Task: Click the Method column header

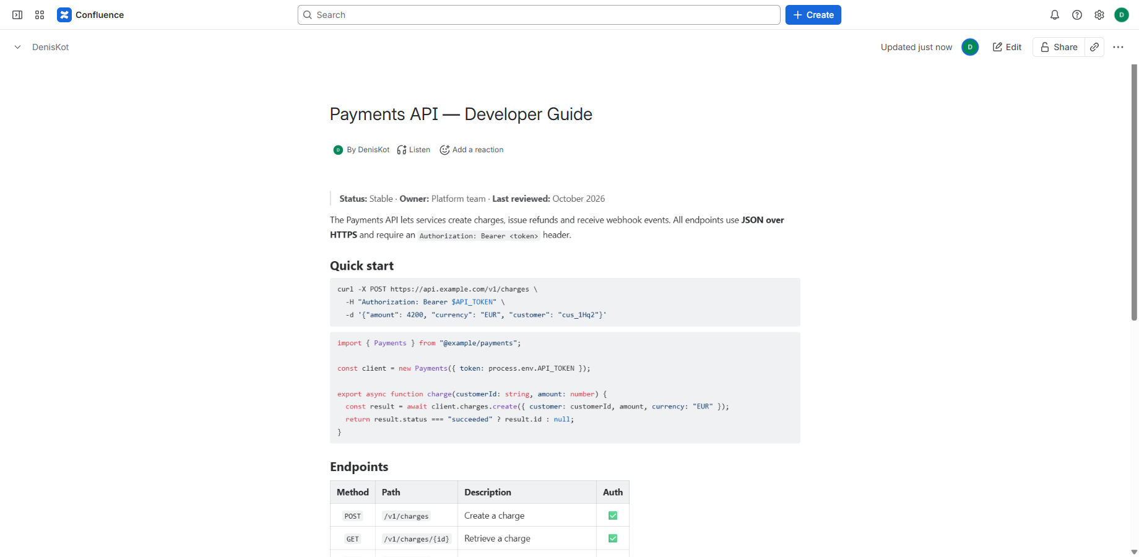Action: coord(353,493)
